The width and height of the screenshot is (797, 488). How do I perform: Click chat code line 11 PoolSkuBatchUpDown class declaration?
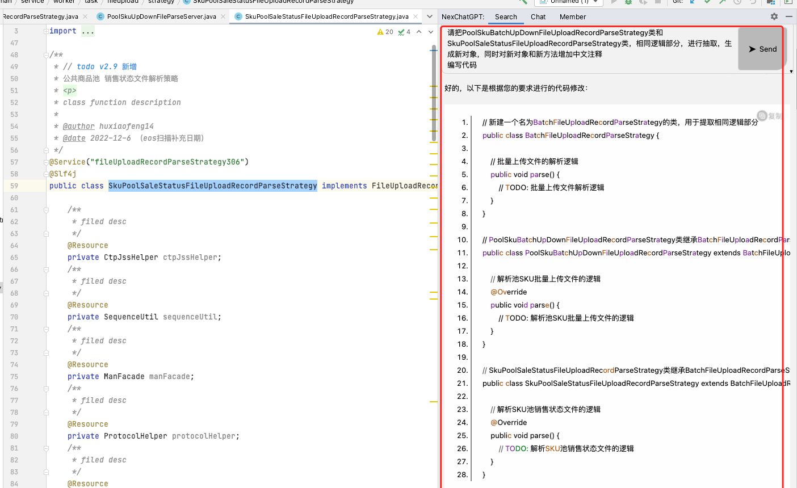pyautogui.click(x=636, y=253)
